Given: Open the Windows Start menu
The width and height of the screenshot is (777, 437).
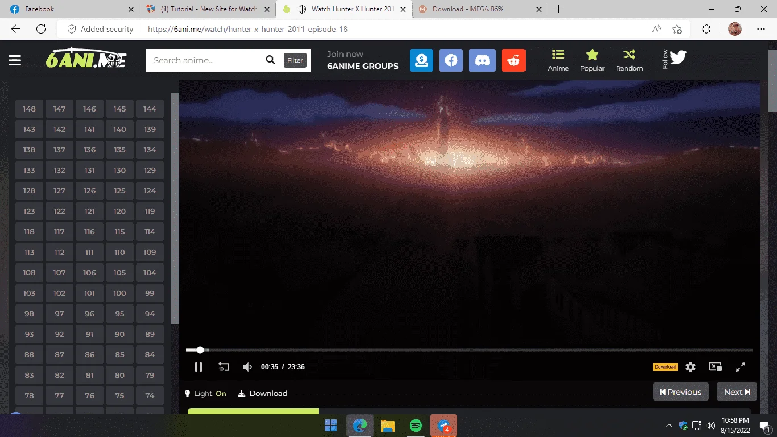Looking at the screenshot, I should point(330,426).
